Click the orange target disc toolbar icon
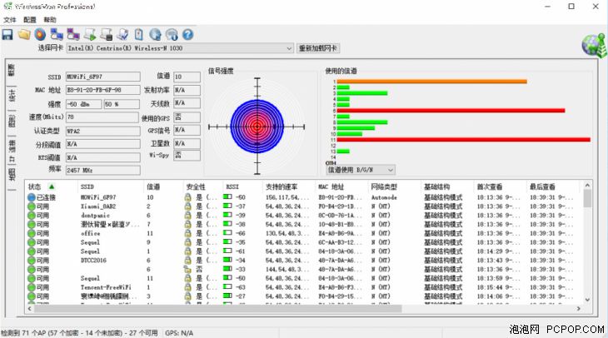The height and width of the screenshot is (338, 608). point(40,34)
